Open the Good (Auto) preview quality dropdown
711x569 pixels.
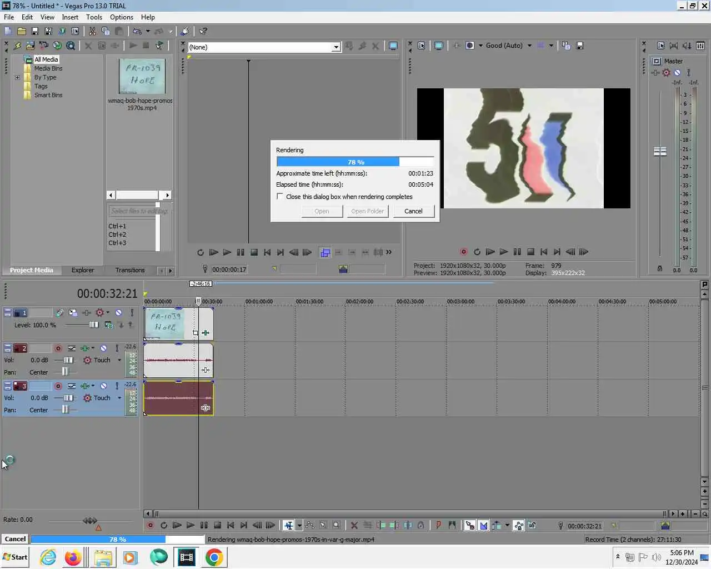coord(529,46)
